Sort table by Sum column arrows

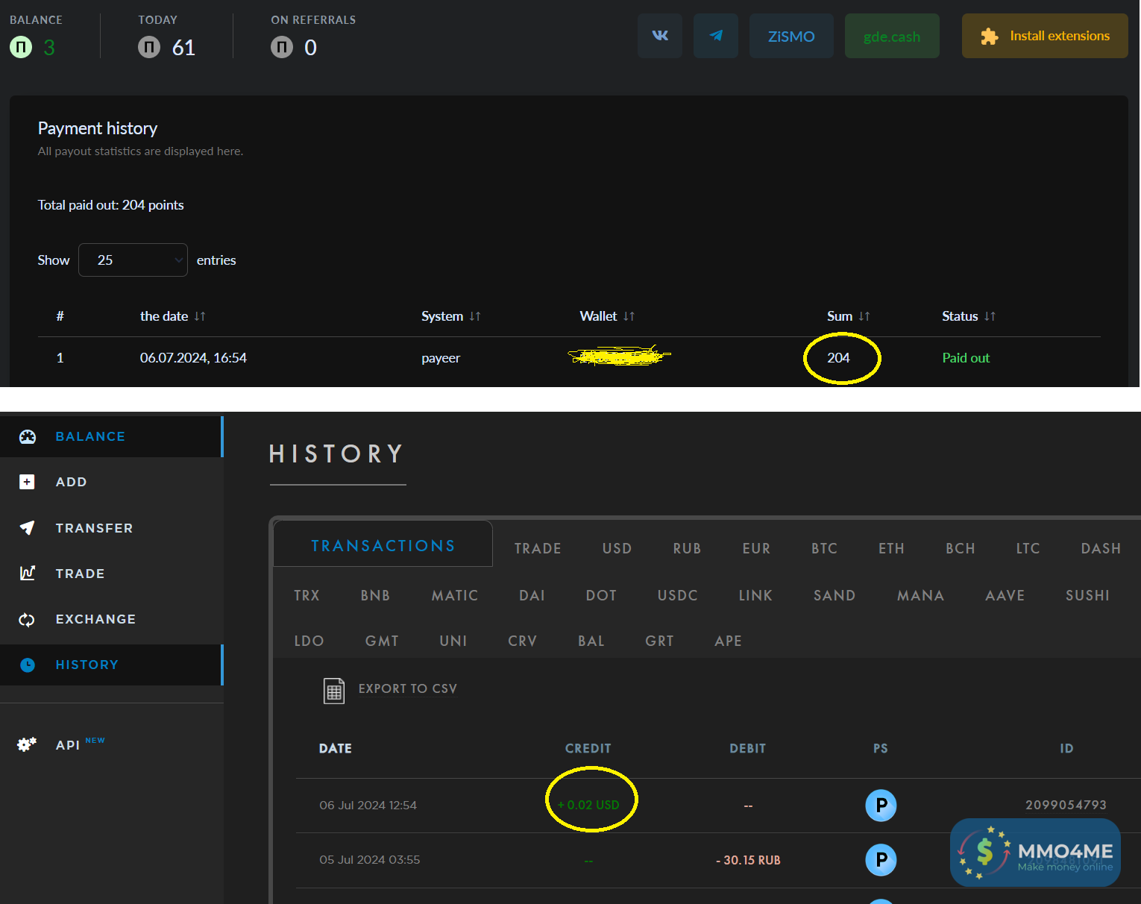click(864, 316)
